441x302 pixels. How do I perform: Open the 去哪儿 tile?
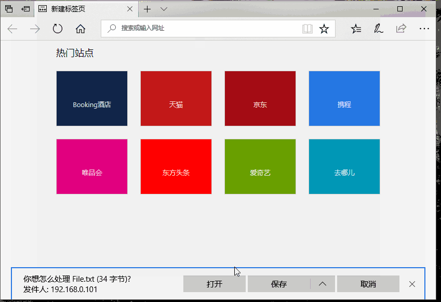pyautogui.click(x=344, y=167)
